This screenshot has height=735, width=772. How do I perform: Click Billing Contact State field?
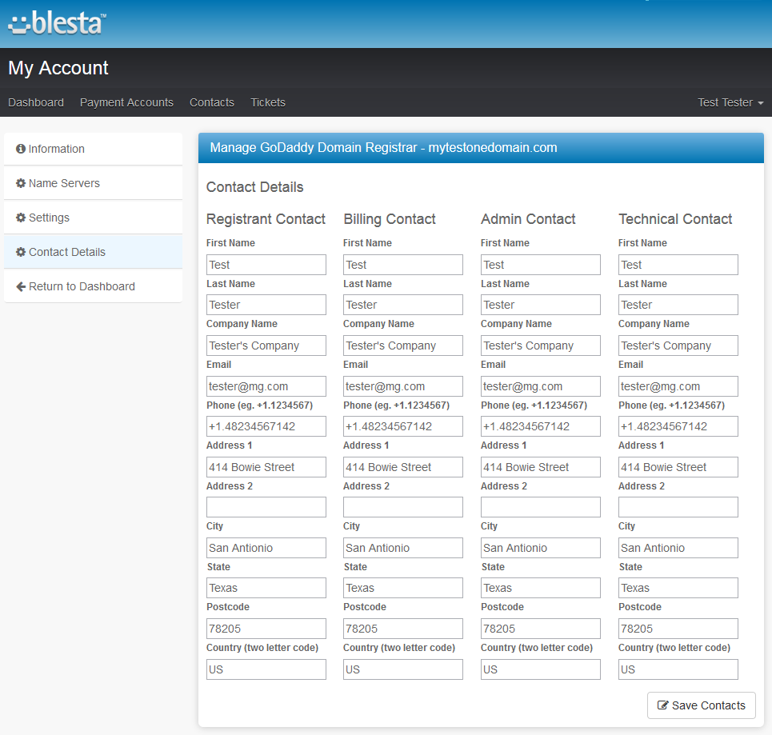[403, 588]
